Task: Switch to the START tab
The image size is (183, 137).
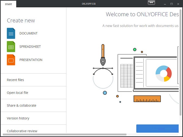Action: click(x=9, y=4)
